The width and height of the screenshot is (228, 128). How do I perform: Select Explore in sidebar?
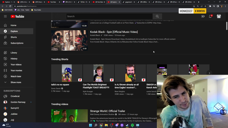click(x=17, y=31)
